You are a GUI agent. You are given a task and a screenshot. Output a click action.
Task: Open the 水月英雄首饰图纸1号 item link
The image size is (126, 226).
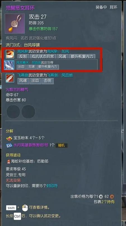[x=31, y=145]
